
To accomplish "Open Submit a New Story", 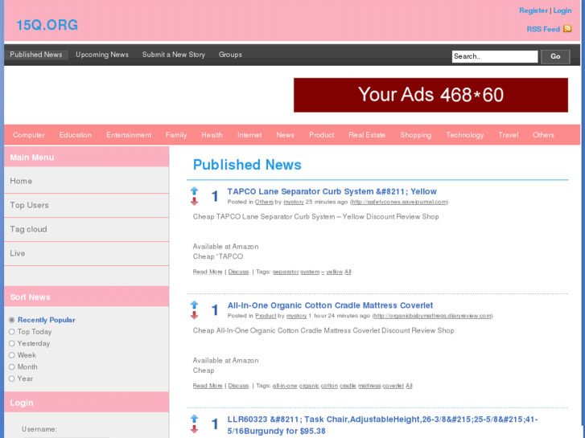I will (x=174, y=55).
